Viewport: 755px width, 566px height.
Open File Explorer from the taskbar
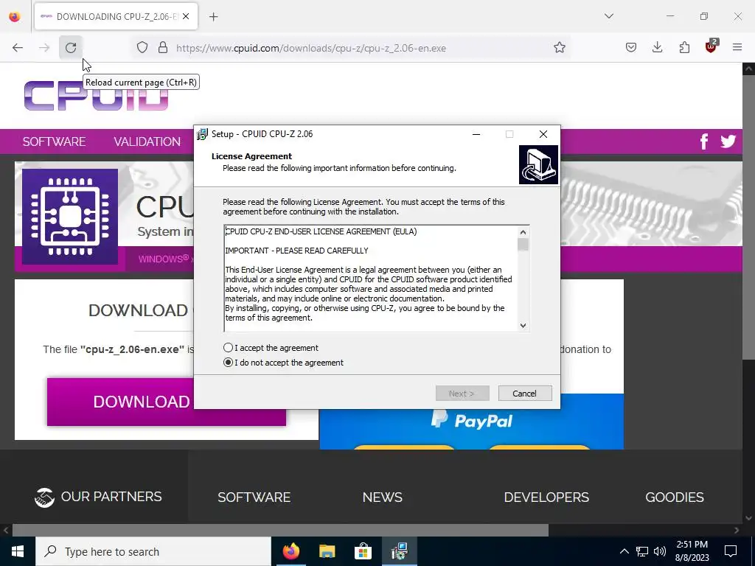point(327,551)
